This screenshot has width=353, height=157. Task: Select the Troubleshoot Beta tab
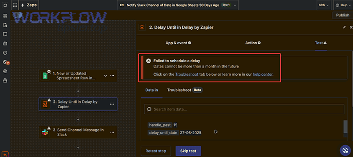185,90
